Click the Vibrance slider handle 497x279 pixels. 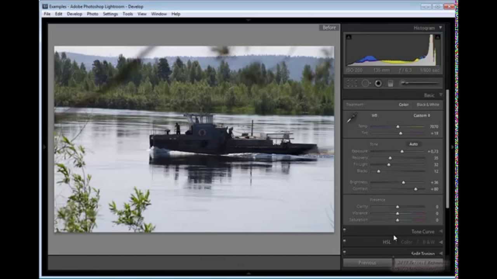point(397,214)
